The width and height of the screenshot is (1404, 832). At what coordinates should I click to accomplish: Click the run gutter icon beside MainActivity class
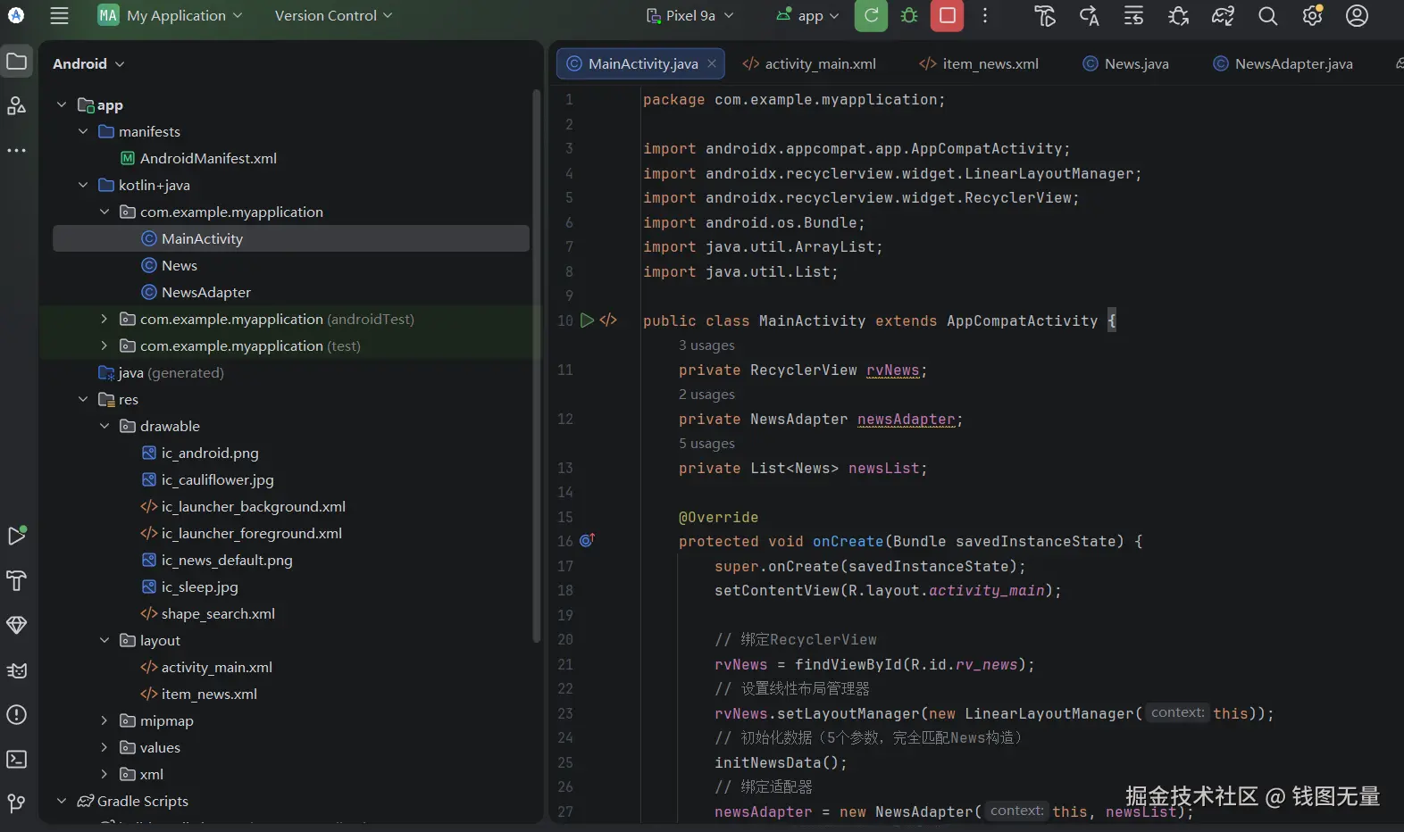(x=587, y=320)
